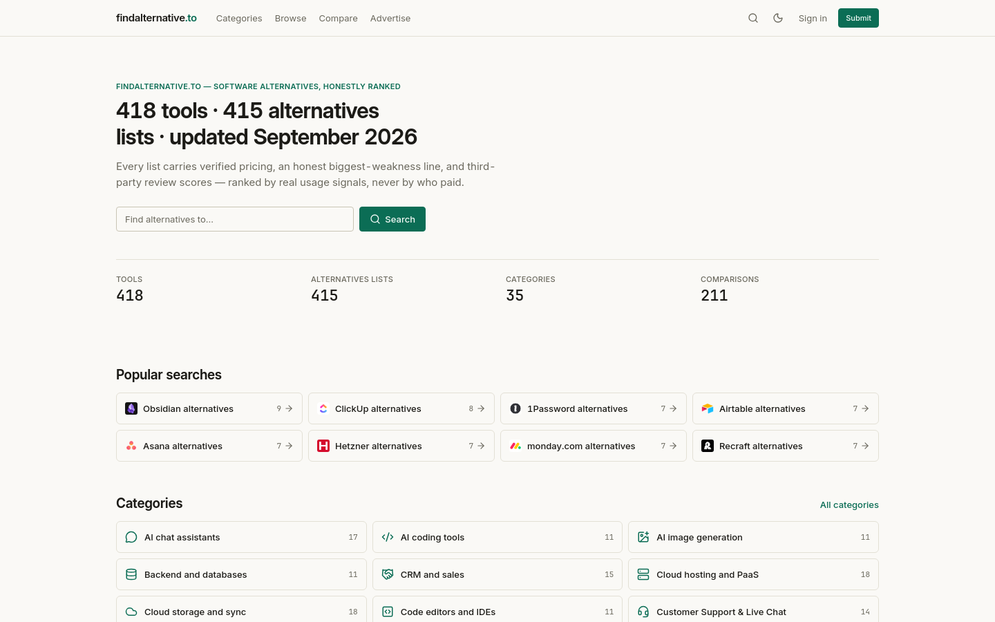
Task: Open Hetzner alternatives list
Action: point(401,446)
